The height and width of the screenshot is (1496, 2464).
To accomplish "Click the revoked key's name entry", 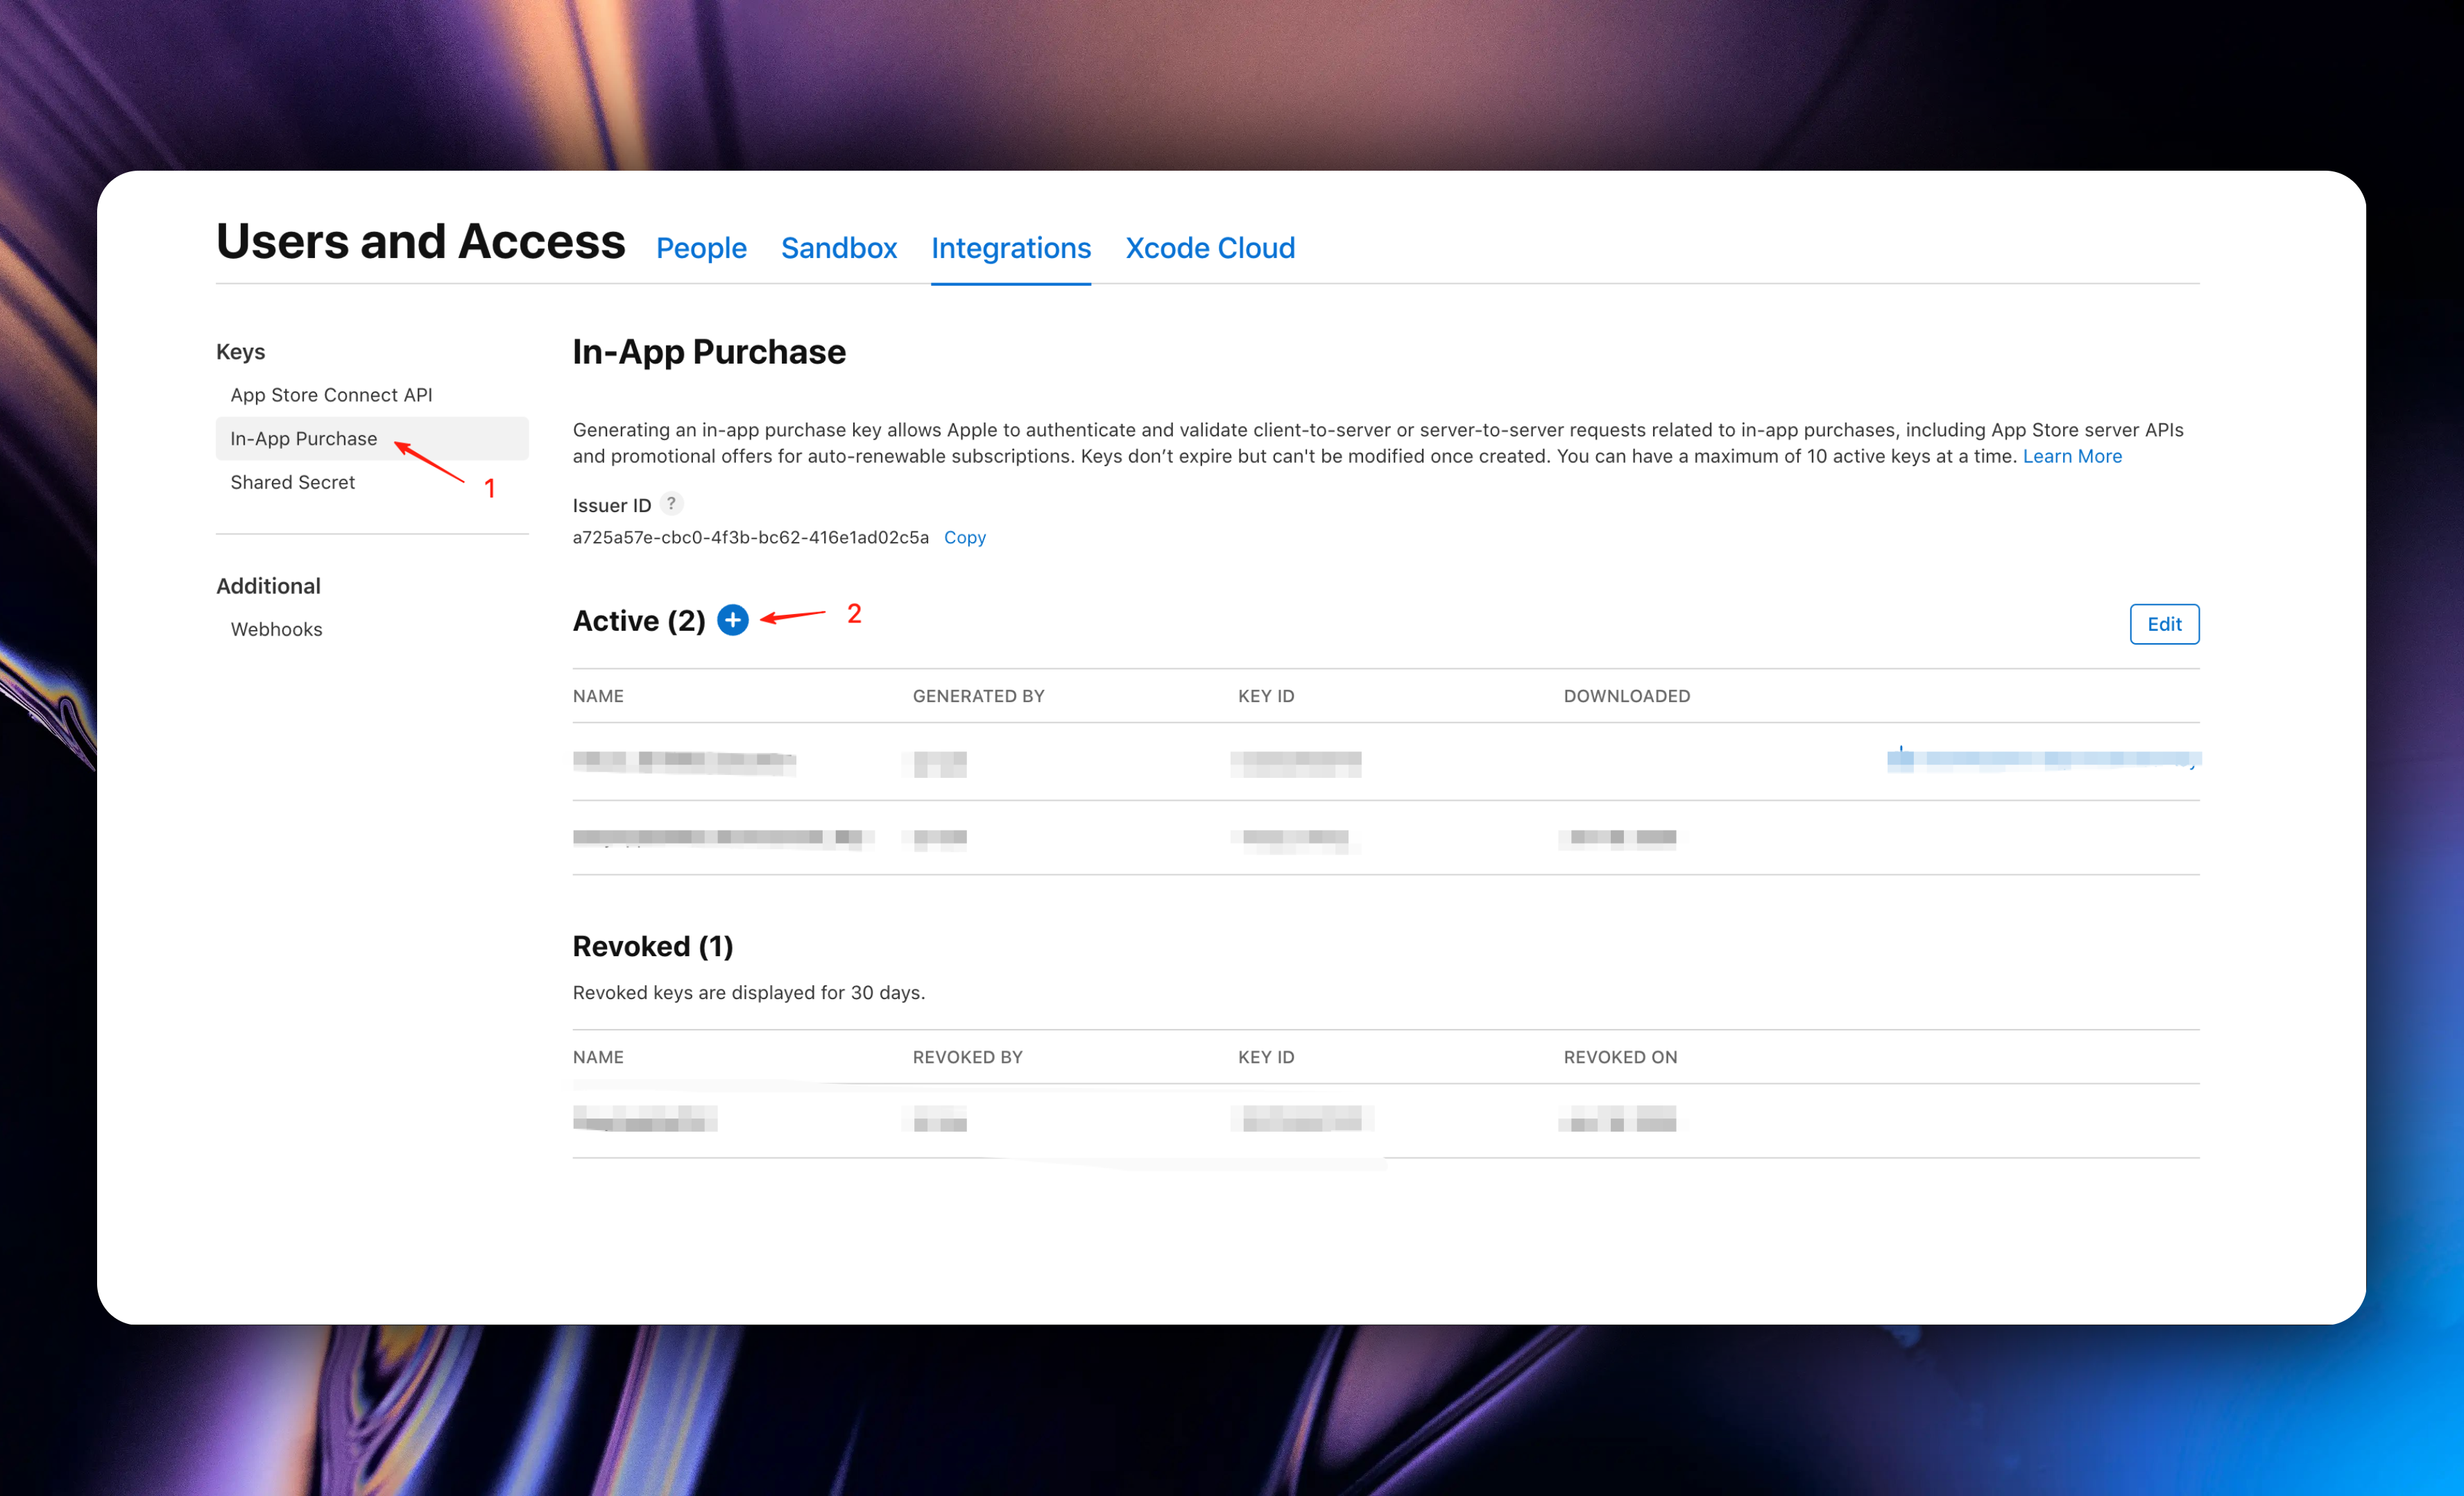I will [x=645, y=1119].
